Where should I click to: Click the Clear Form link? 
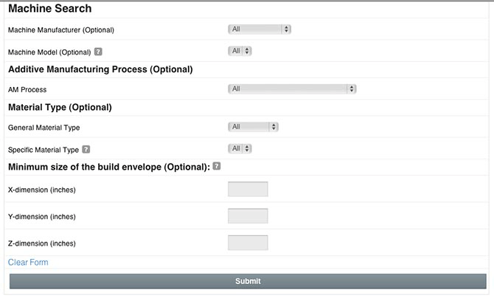(28, 263)
